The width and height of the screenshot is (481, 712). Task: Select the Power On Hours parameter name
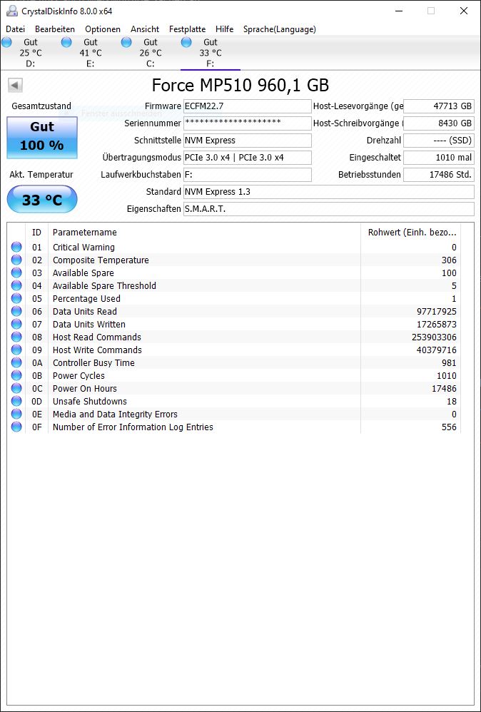click(x=84, y=389)
